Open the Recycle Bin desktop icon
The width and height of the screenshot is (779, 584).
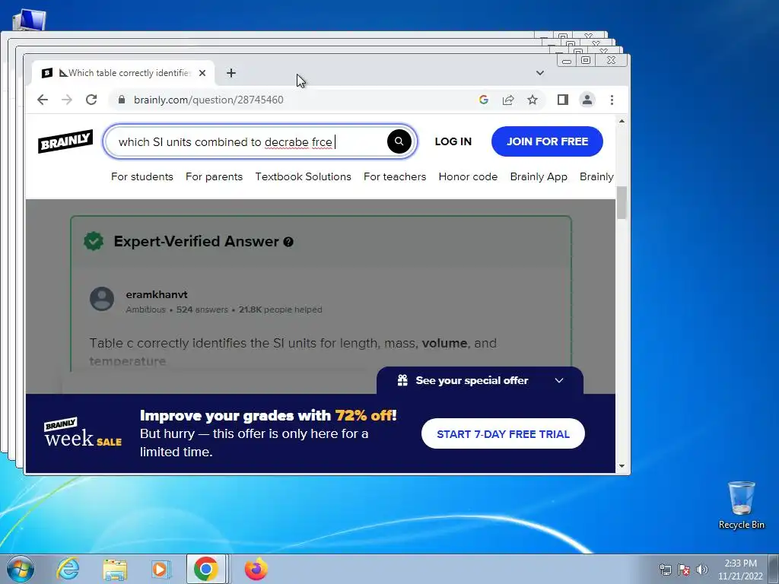coord(741,505)
